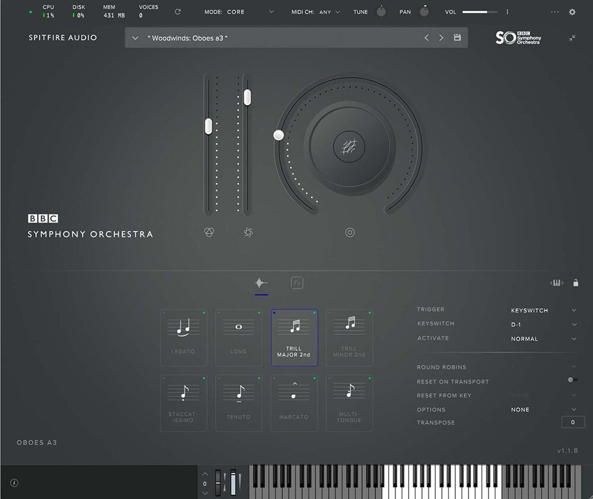This screenshot has width=593, height=499.
Task: Open the Trigger KEYSWITCH dropdown
Action: click(x=543, y=311)
